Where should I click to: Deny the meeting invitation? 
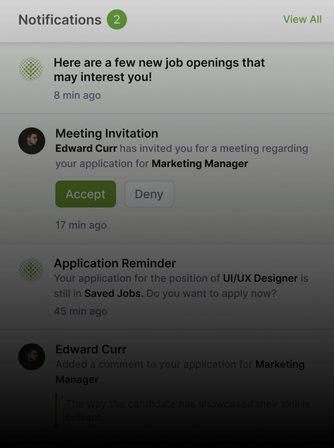point(149,194)
